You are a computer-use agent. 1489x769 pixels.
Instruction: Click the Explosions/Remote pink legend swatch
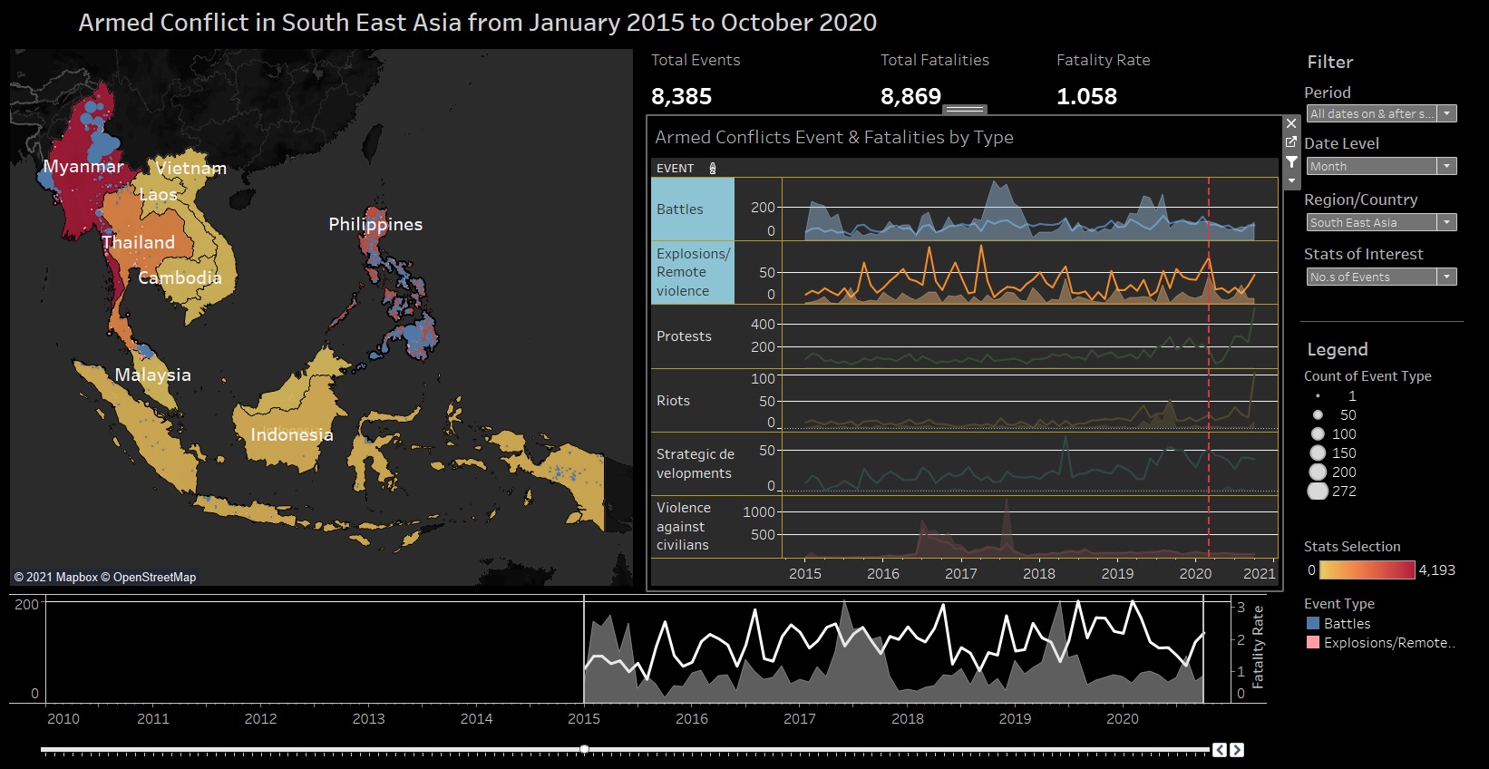1313,643
